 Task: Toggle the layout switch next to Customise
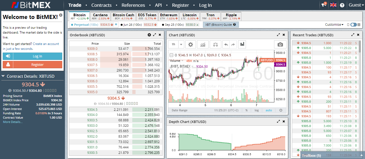coord(354,25)
